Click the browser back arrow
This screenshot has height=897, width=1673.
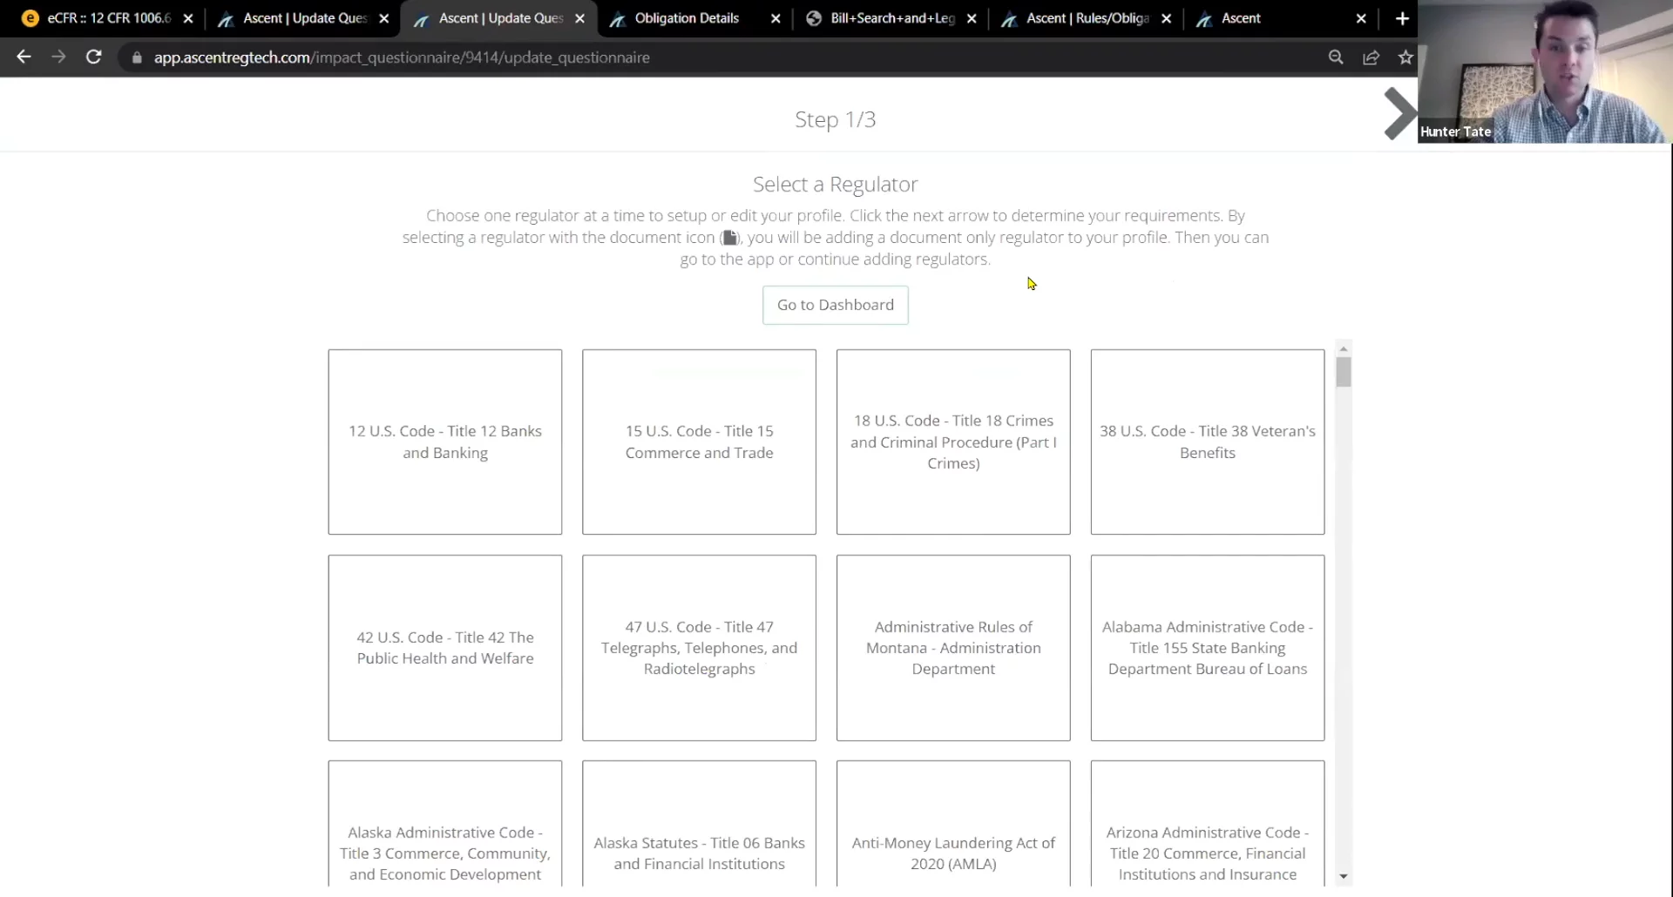[24, 57]
